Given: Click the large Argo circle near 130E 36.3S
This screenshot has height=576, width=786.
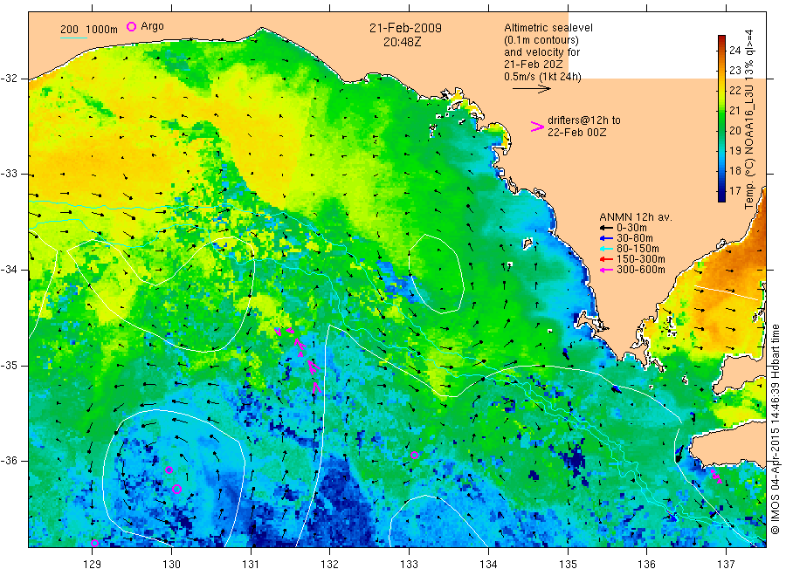Looking at the screenshot, I should coord(176,490).
